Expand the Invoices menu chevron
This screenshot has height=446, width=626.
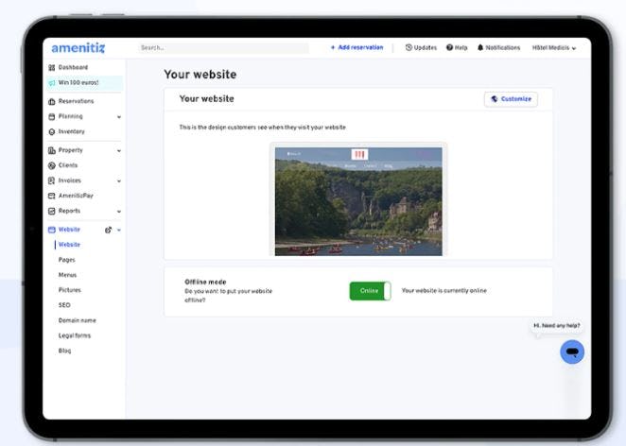click(x=119, y=181)
